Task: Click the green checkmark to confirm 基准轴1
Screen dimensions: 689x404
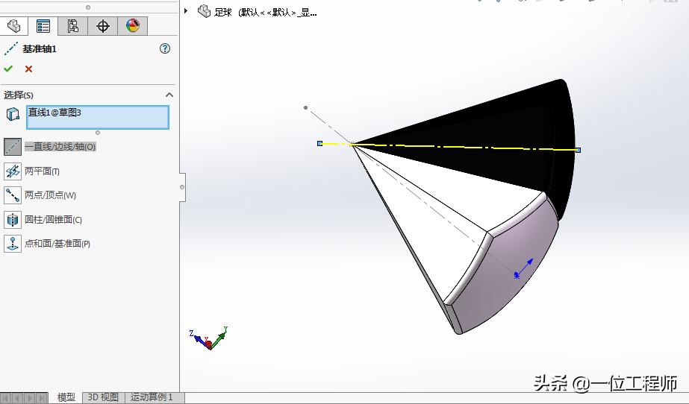Action: click(x=8, y=69)
